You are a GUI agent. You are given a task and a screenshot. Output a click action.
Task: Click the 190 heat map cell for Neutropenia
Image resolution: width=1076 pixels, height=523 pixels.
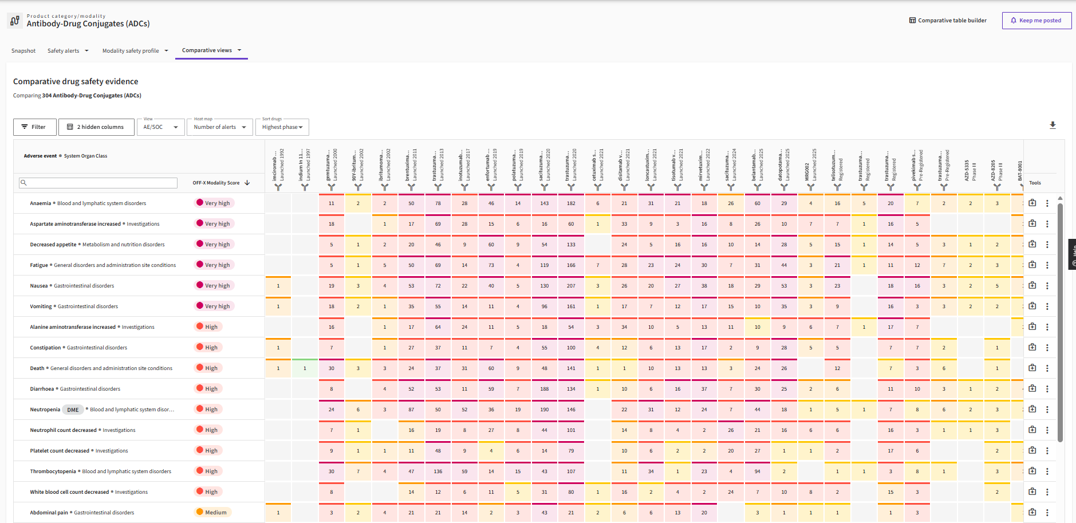[x=544, y=410]
